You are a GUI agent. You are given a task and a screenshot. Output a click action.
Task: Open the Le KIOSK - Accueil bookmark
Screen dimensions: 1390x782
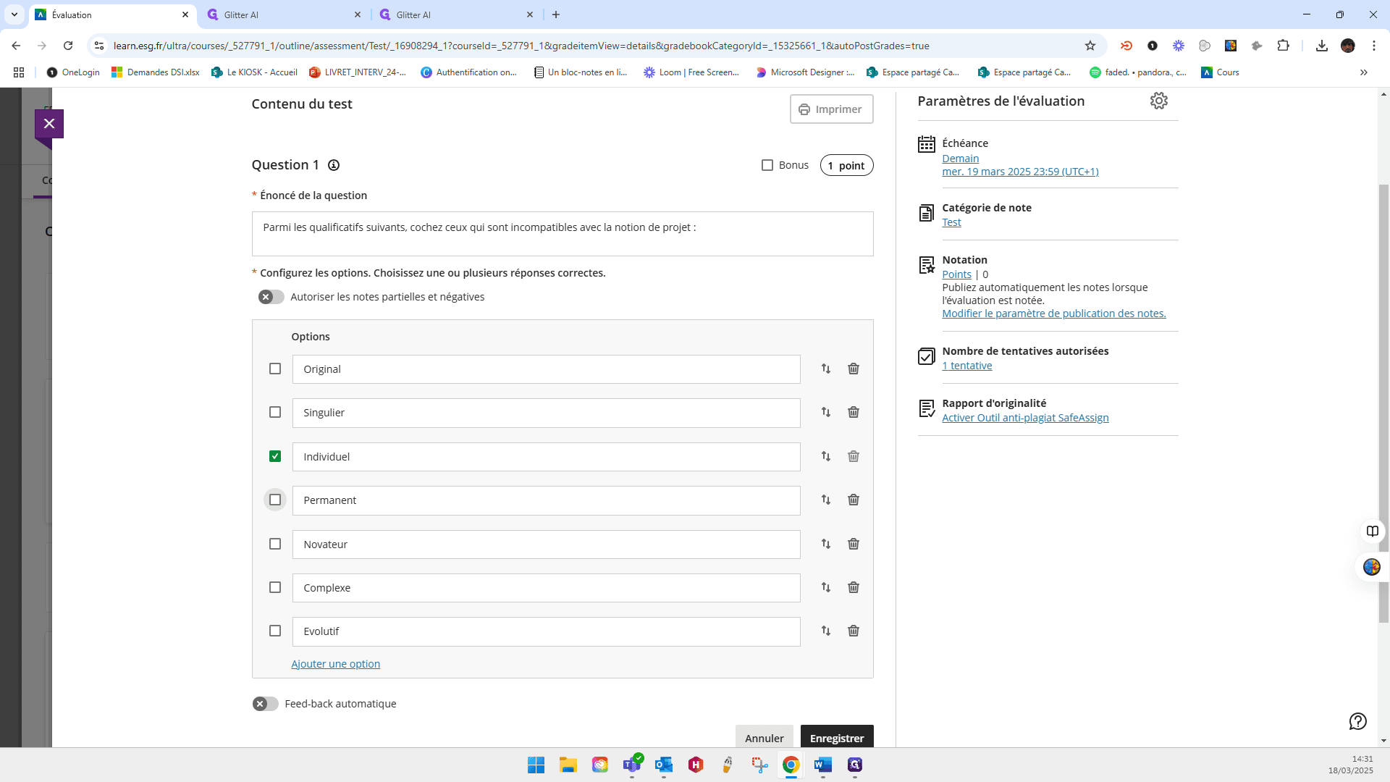coord(254,72)
